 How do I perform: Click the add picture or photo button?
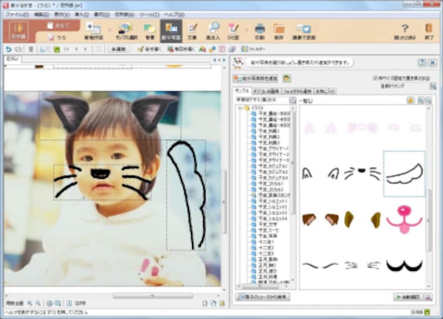(255, 79)
